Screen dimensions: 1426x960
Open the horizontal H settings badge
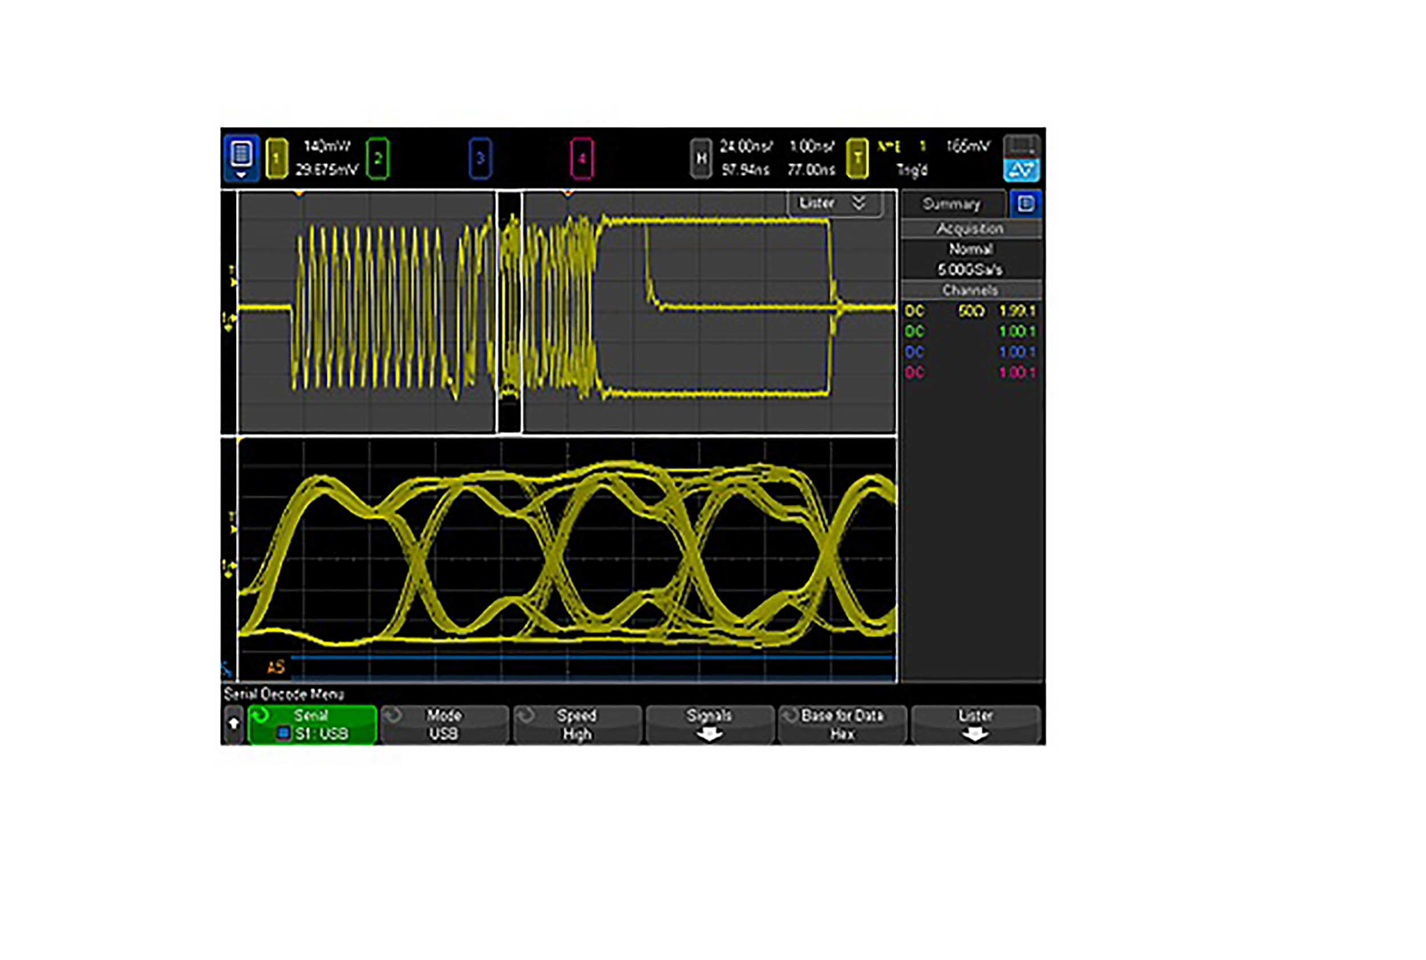pos(700,159)
